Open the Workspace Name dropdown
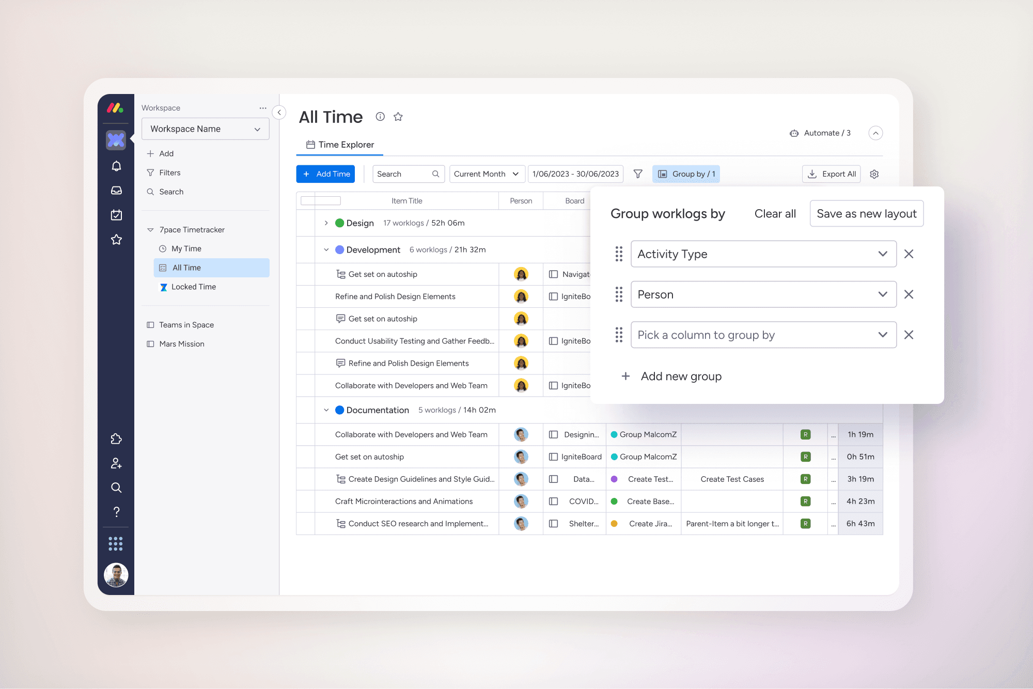Screen dimensions: 1033x689 coord(205,129)
